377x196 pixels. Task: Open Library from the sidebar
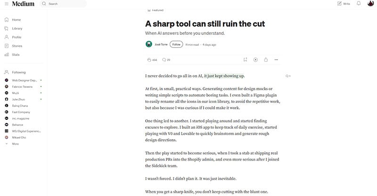click(x=17, y=28)
